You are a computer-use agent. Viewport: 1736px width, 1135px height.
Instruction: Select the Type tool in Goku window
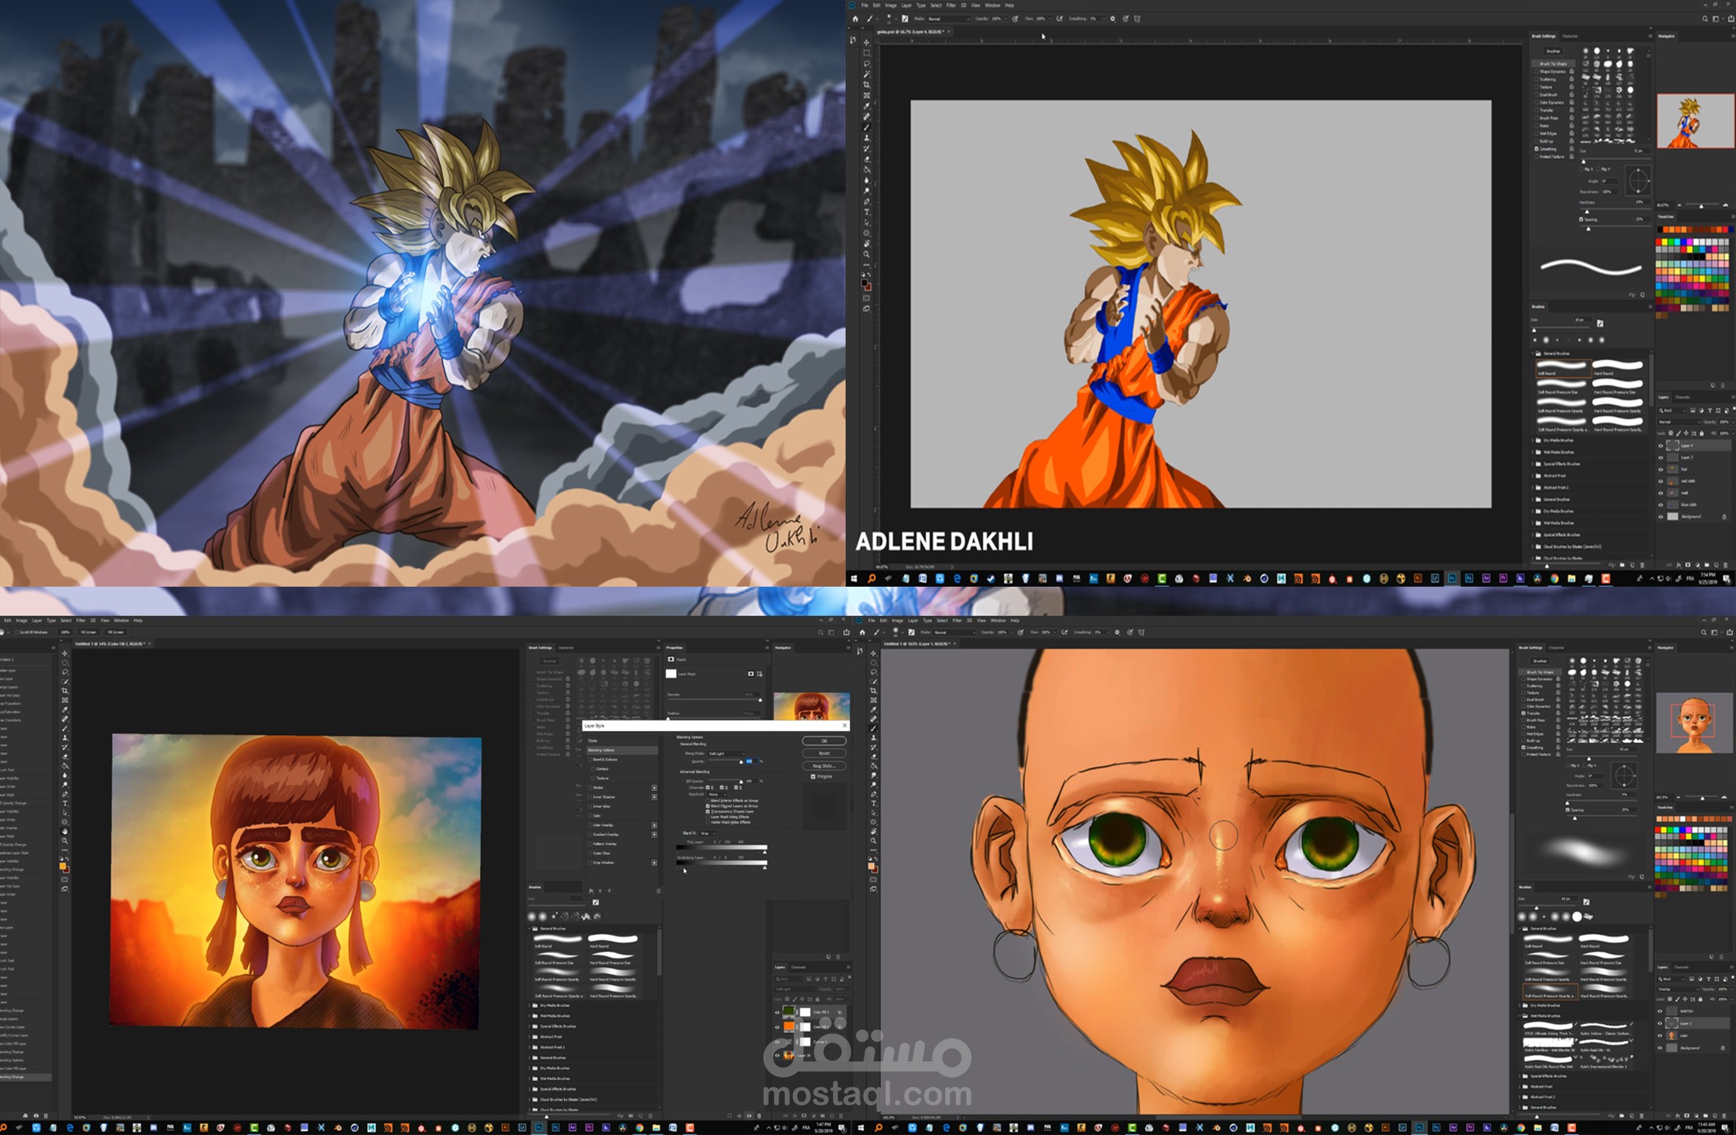tap(866, 212)
